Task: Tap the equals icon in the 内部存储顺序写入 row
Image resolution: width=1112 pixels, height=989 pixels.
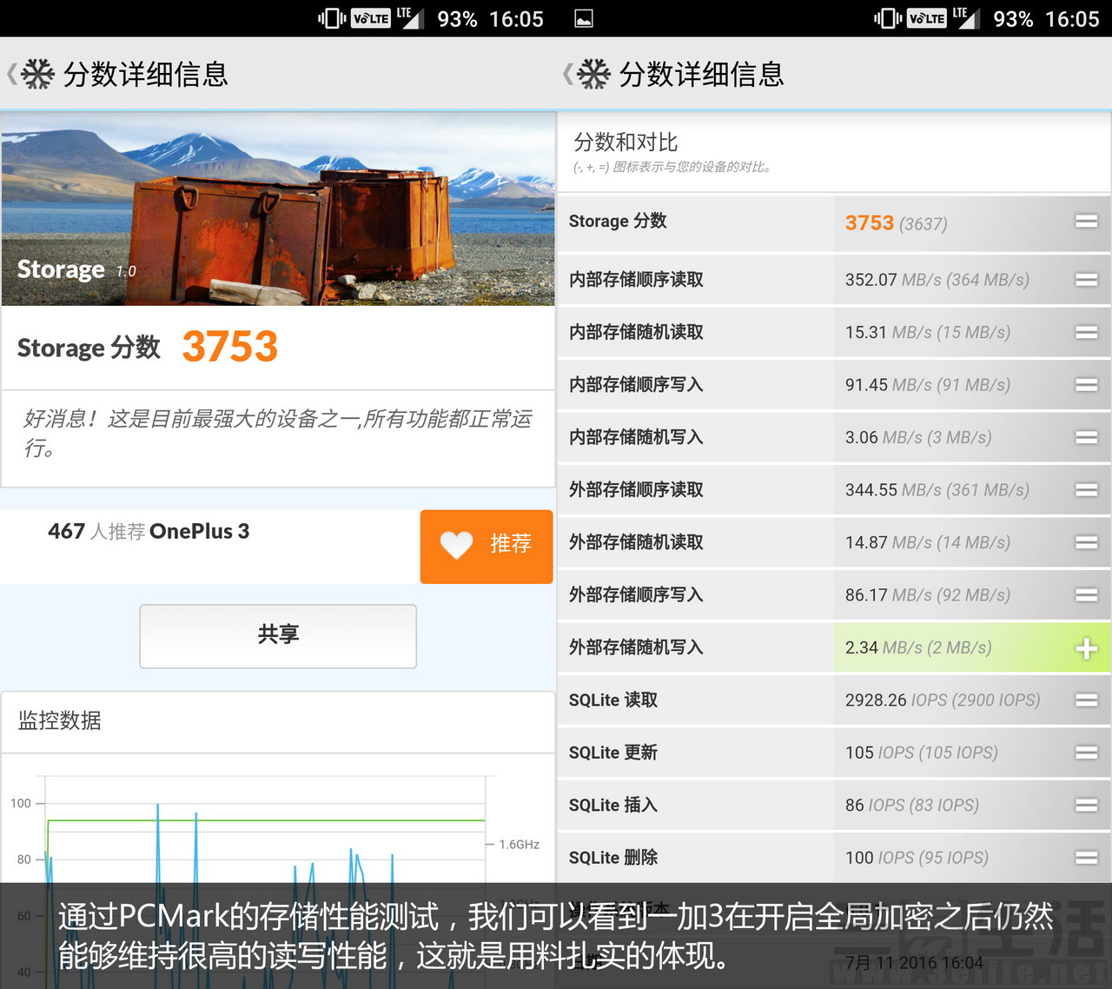Action: click(x=1086, y=384)
